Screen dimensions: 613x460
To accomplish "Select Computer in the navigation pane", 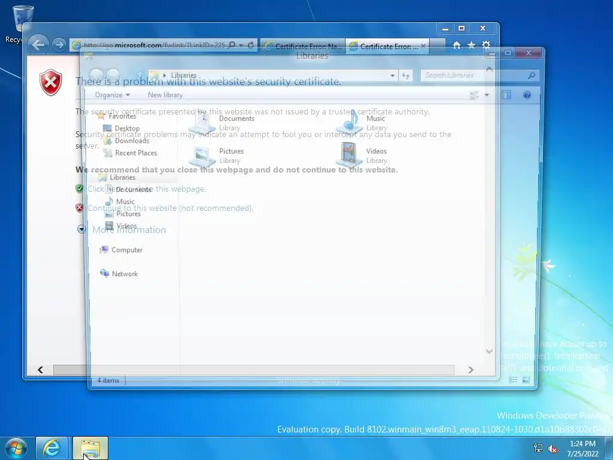I will (x=121, y=250).
